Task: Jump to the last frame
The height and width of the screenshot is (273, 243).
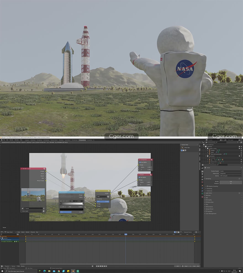Action: click(x=106, y=266)
